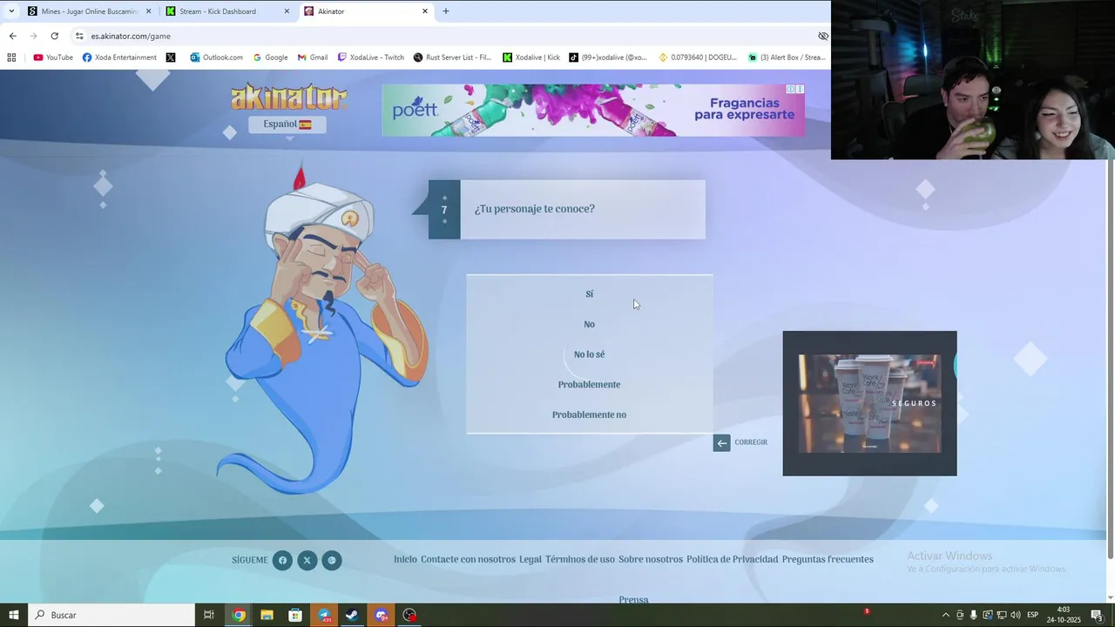Viewport: 1115px width, 627px height.
Task: Open the clock showing 4:03
Action: pyautogui.click(x=1063, y=615)
